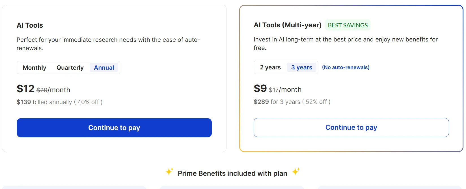Viewport: 466px width, 189px height.
Task: Choose the 3 years plan duration
Action: [x=302, y=67]
